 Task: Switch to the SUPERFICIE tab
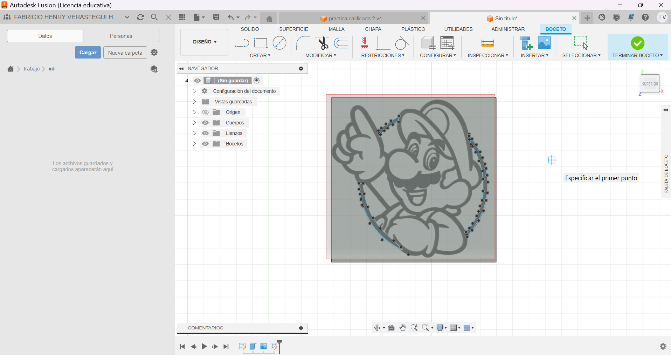(293, 29)
